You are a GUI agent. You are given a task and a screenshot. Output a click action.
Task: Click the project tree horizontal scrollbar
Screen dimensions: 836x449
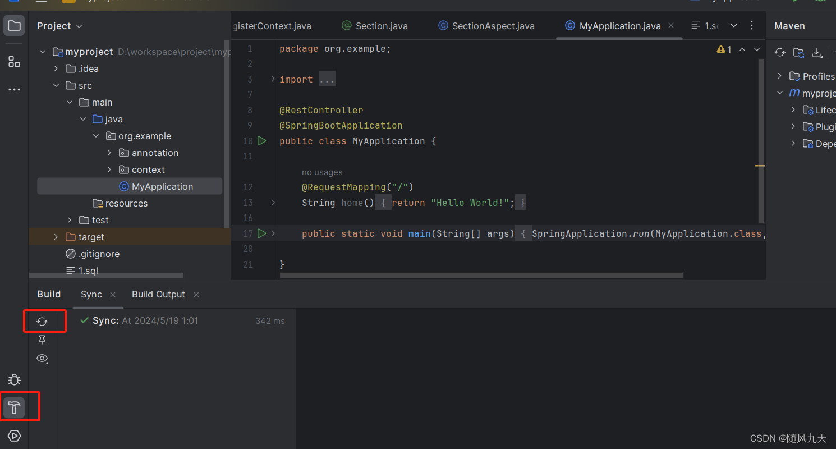107,276
